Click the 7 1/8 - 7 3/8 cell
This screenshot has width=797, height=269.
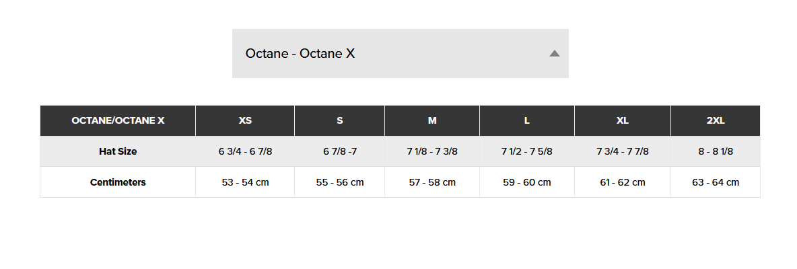(432, 151)
